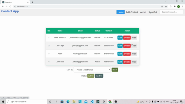Open the Windows Start menu
This screenshot has width=185, height=104.
(3, 101)
